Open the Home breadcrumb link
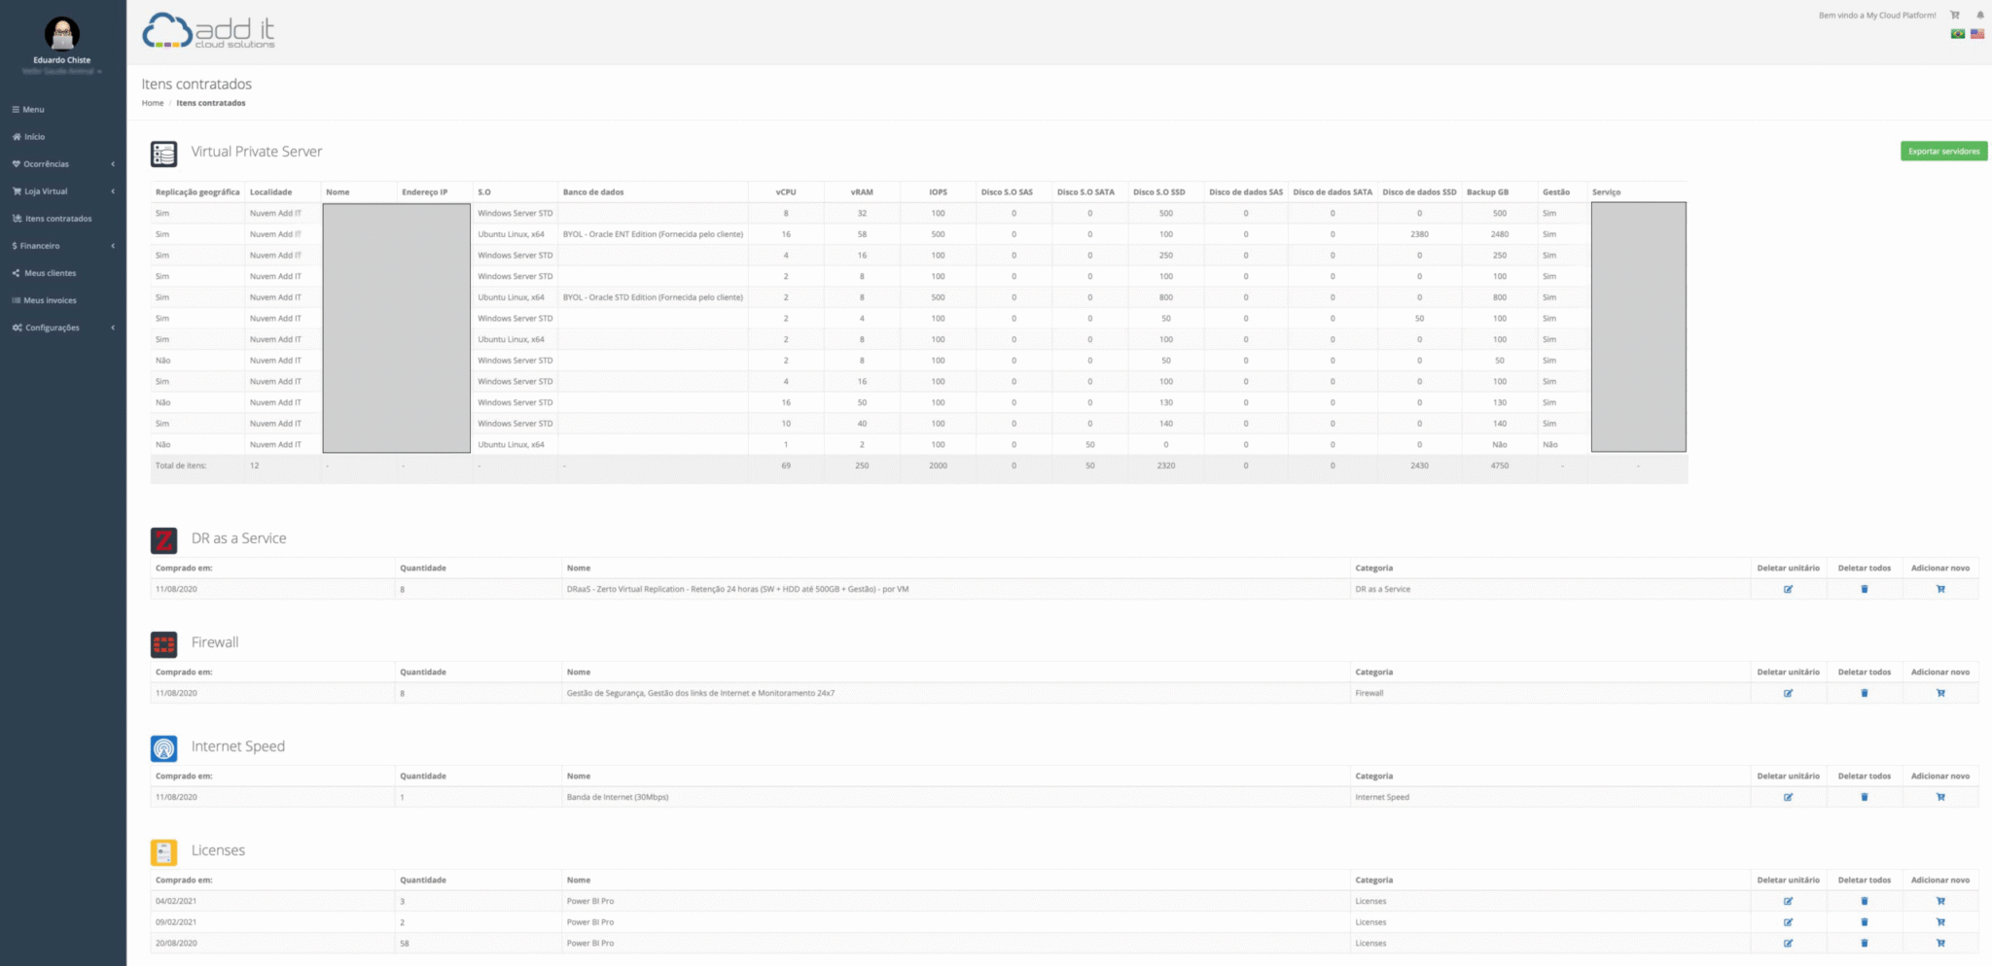 click(152, 102)
